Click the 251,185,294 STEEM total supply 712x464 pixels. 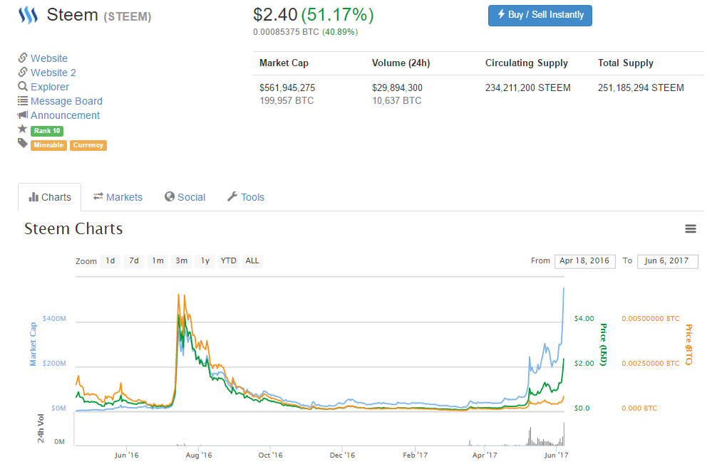(641, 88)
